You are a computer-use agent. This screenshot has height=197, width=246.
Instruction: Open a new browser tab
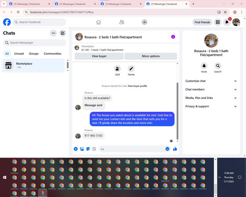tap(193, 4)
